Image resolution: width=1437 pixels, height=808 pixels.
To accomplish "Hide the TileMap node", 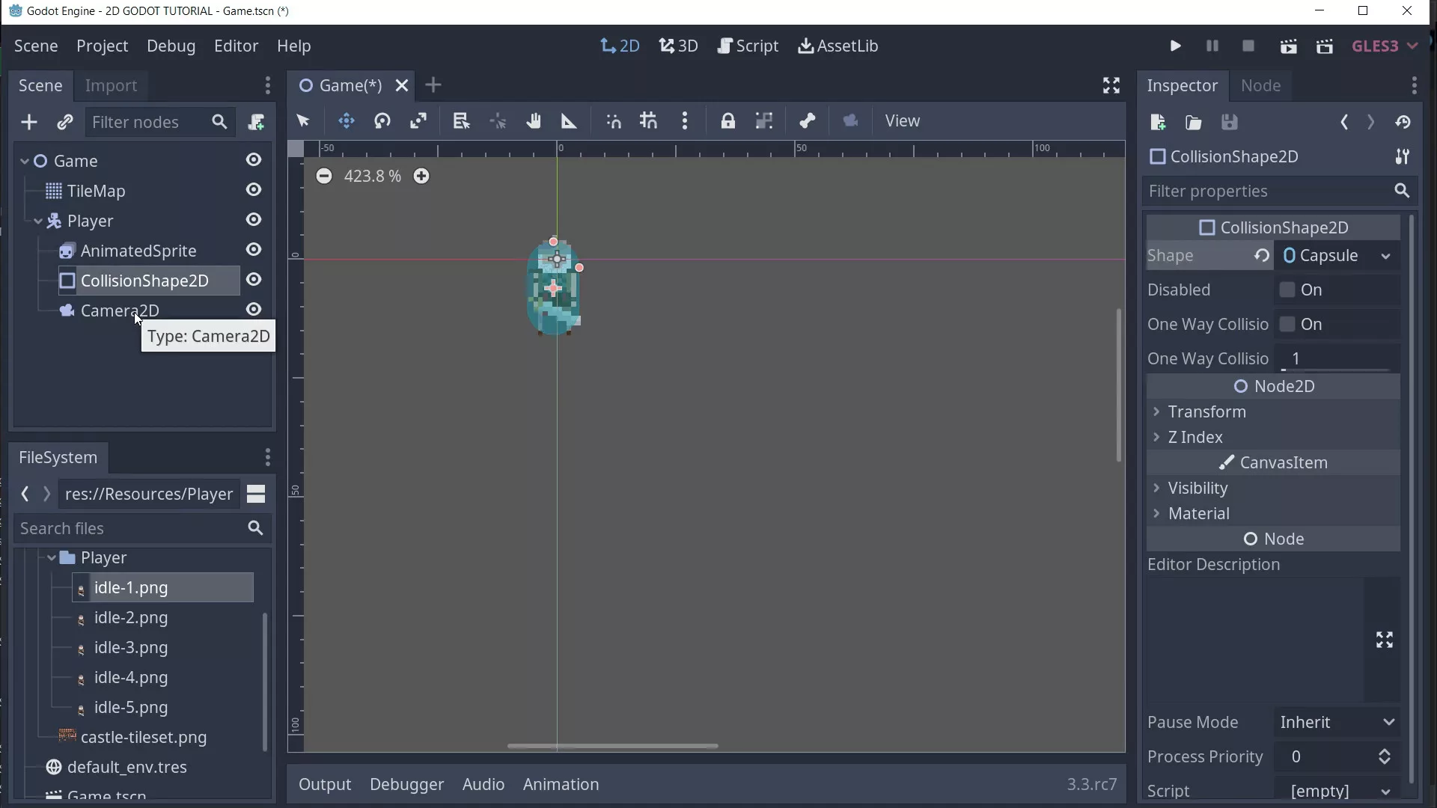I will (x=254, y=191).
